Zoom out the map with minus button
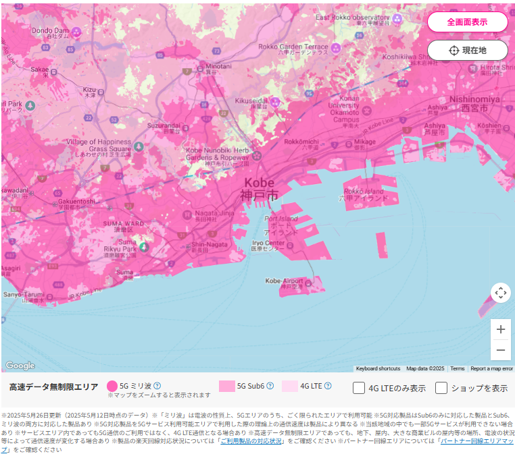This screenshot has height=454, width=515. [x=501, y=349]
